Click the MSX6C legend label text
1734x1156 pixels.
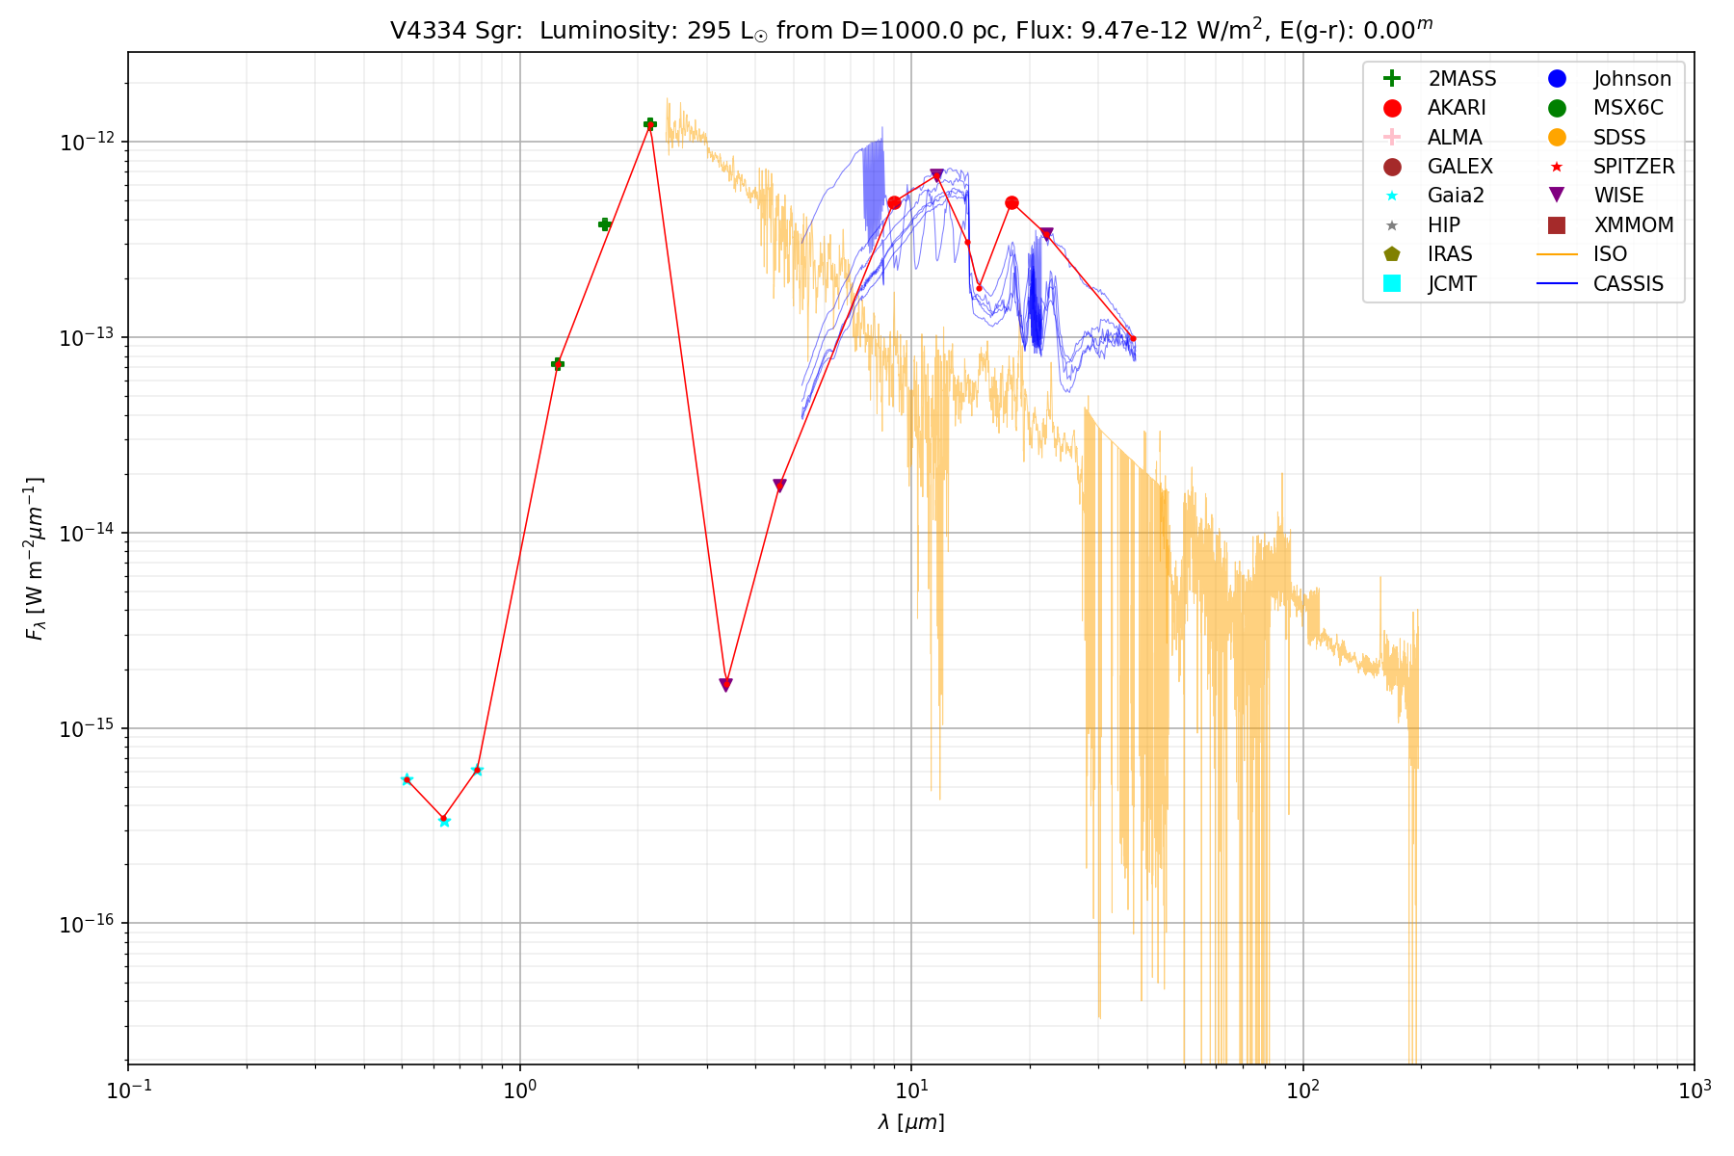point(1628,108)
